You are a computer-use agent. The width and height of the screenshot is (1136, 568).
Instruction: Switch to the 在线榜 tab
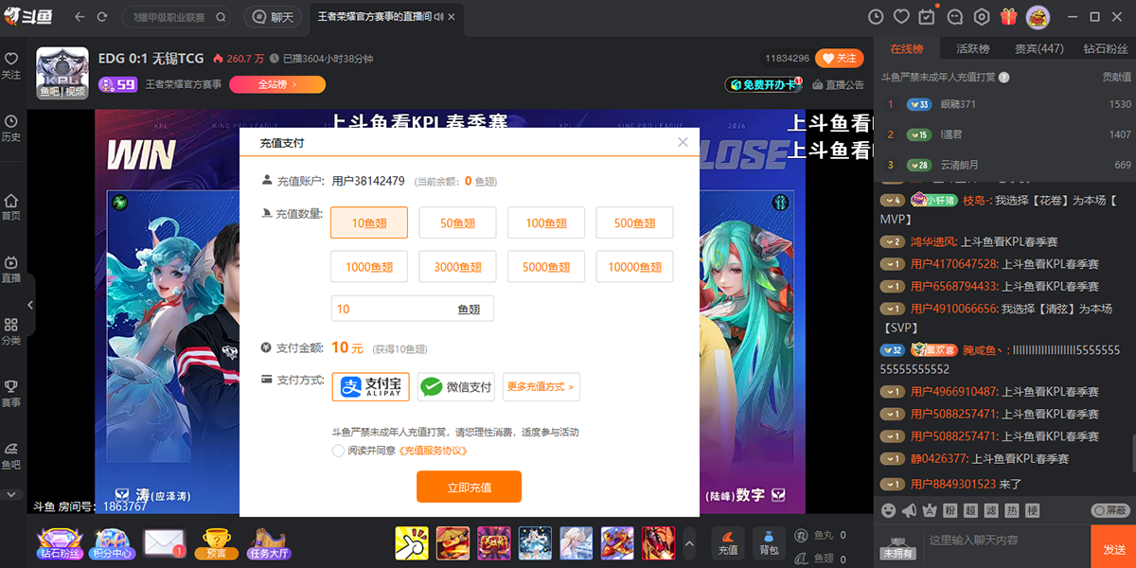(x=907, y=48)
